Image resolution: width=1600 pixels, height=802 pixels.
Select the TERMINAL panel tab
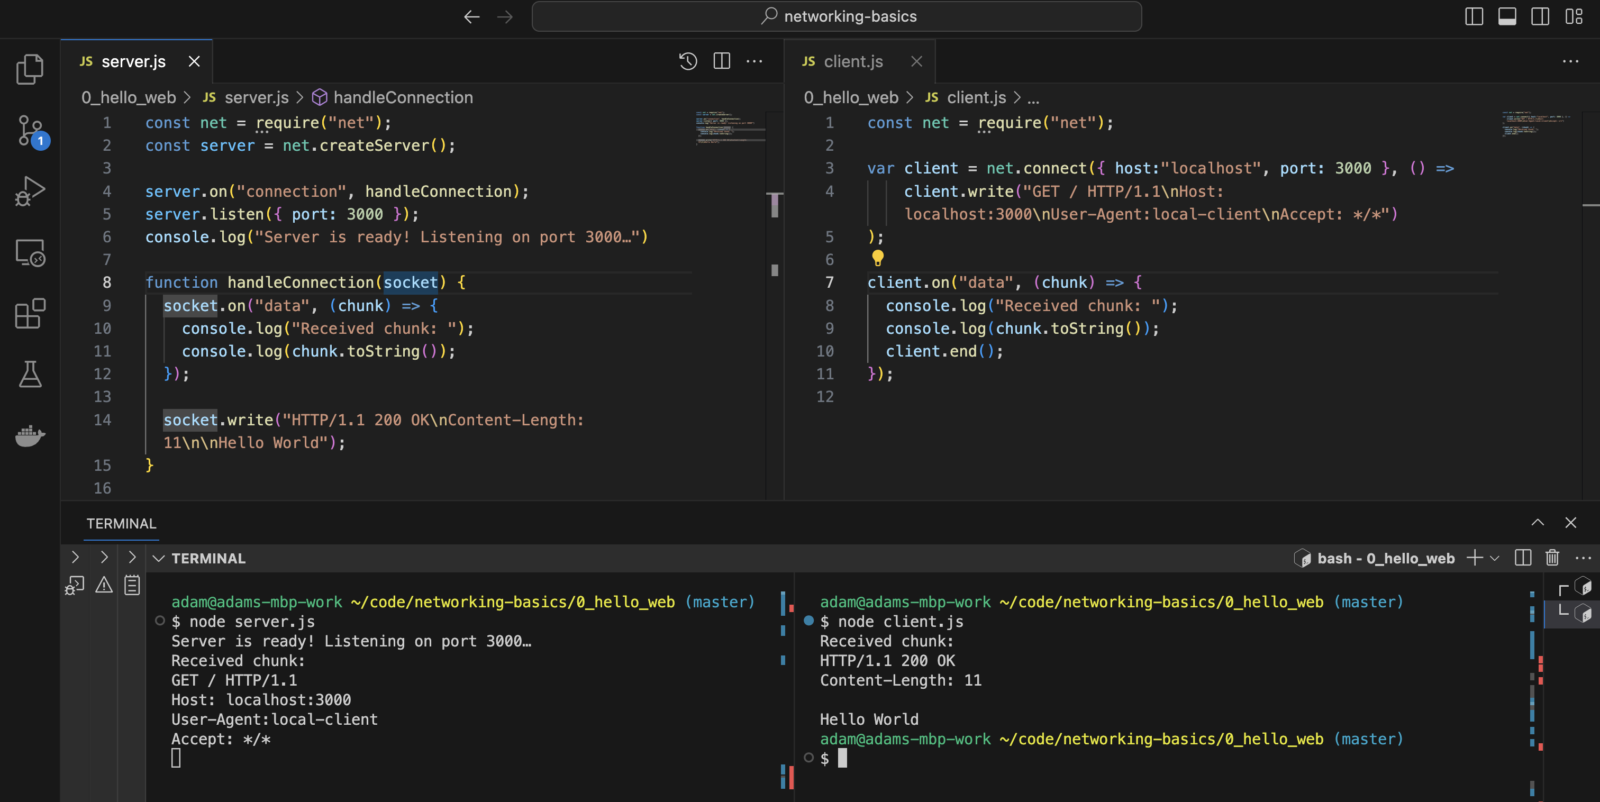121,523
